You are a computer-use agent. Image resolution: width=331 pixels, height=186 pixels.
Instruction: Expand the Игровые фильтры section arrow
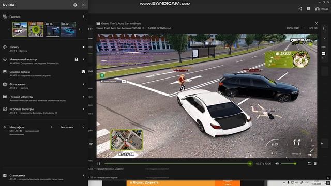(83, 109)
